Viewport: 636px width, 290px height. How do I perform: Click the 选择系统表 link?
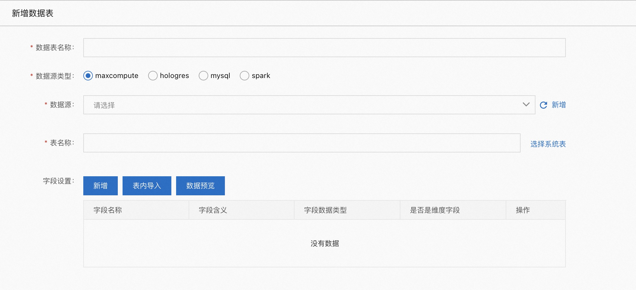[547, 144]
